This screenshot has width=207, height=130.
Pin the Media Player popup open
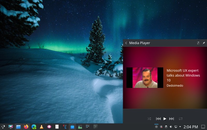(204, 43)
